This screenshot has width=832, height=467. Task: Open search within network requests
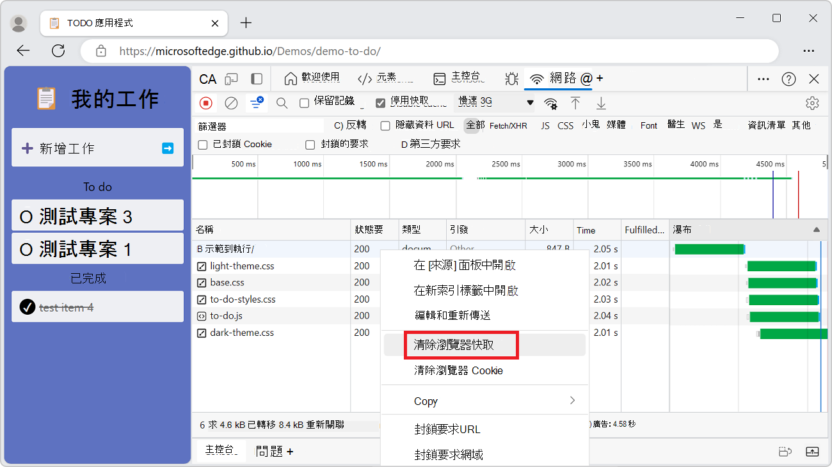click(282, 102)
